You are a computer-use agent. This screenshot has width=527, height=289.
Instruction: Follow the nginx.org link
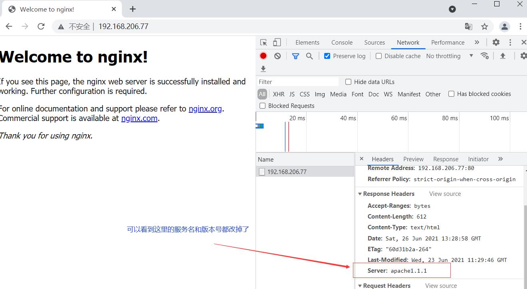(x=205, y=108)
